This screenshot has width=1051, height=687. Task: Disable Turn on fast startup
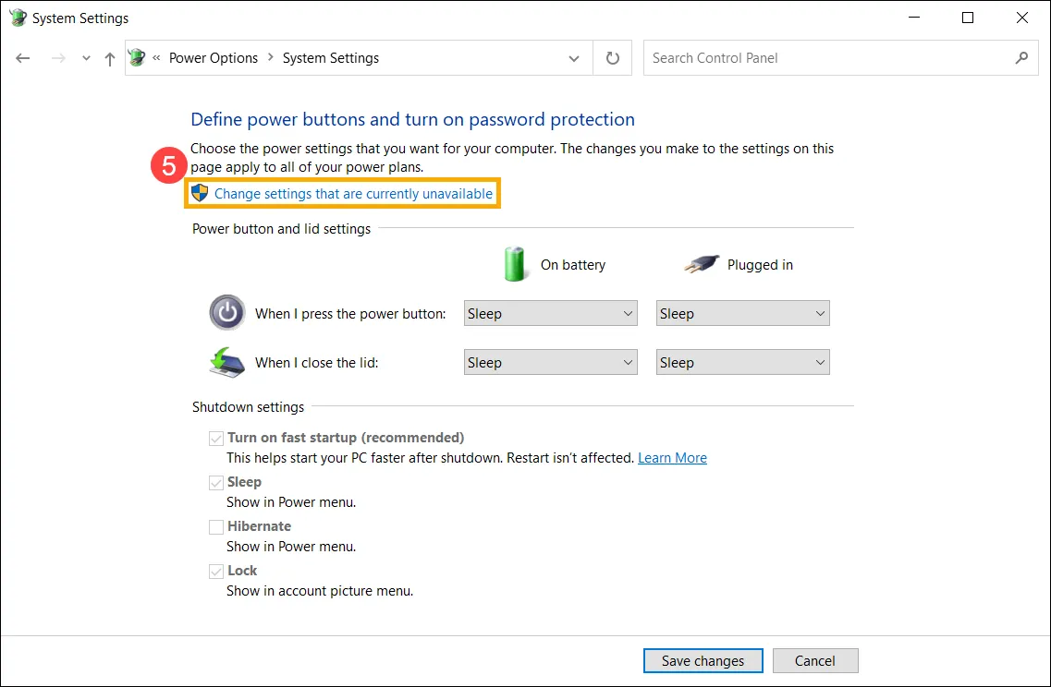215,438
